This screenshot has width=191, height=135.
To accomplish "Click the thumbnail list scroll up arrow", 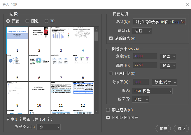I will coord(97,30).
